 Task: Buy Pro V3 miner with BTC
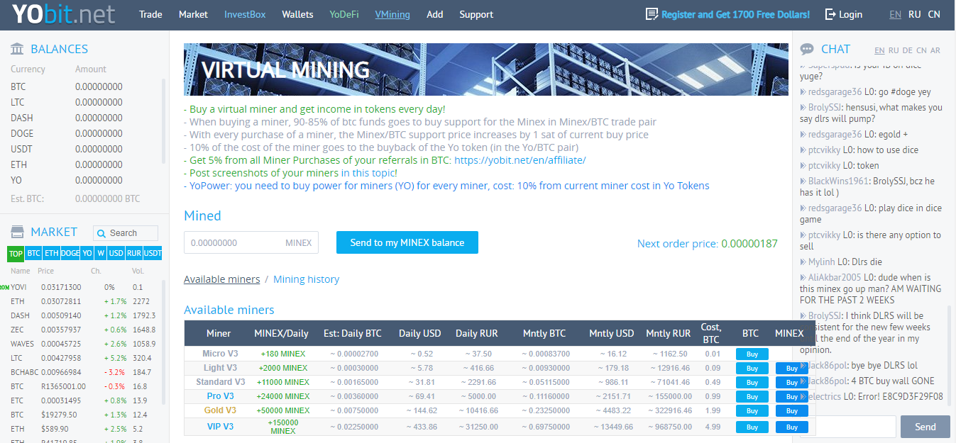[752, 396]
